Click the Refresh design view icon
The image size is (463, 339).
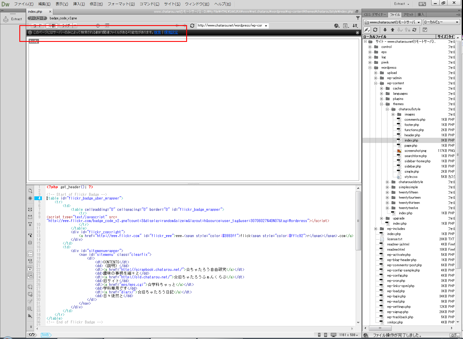coord(192,26)
